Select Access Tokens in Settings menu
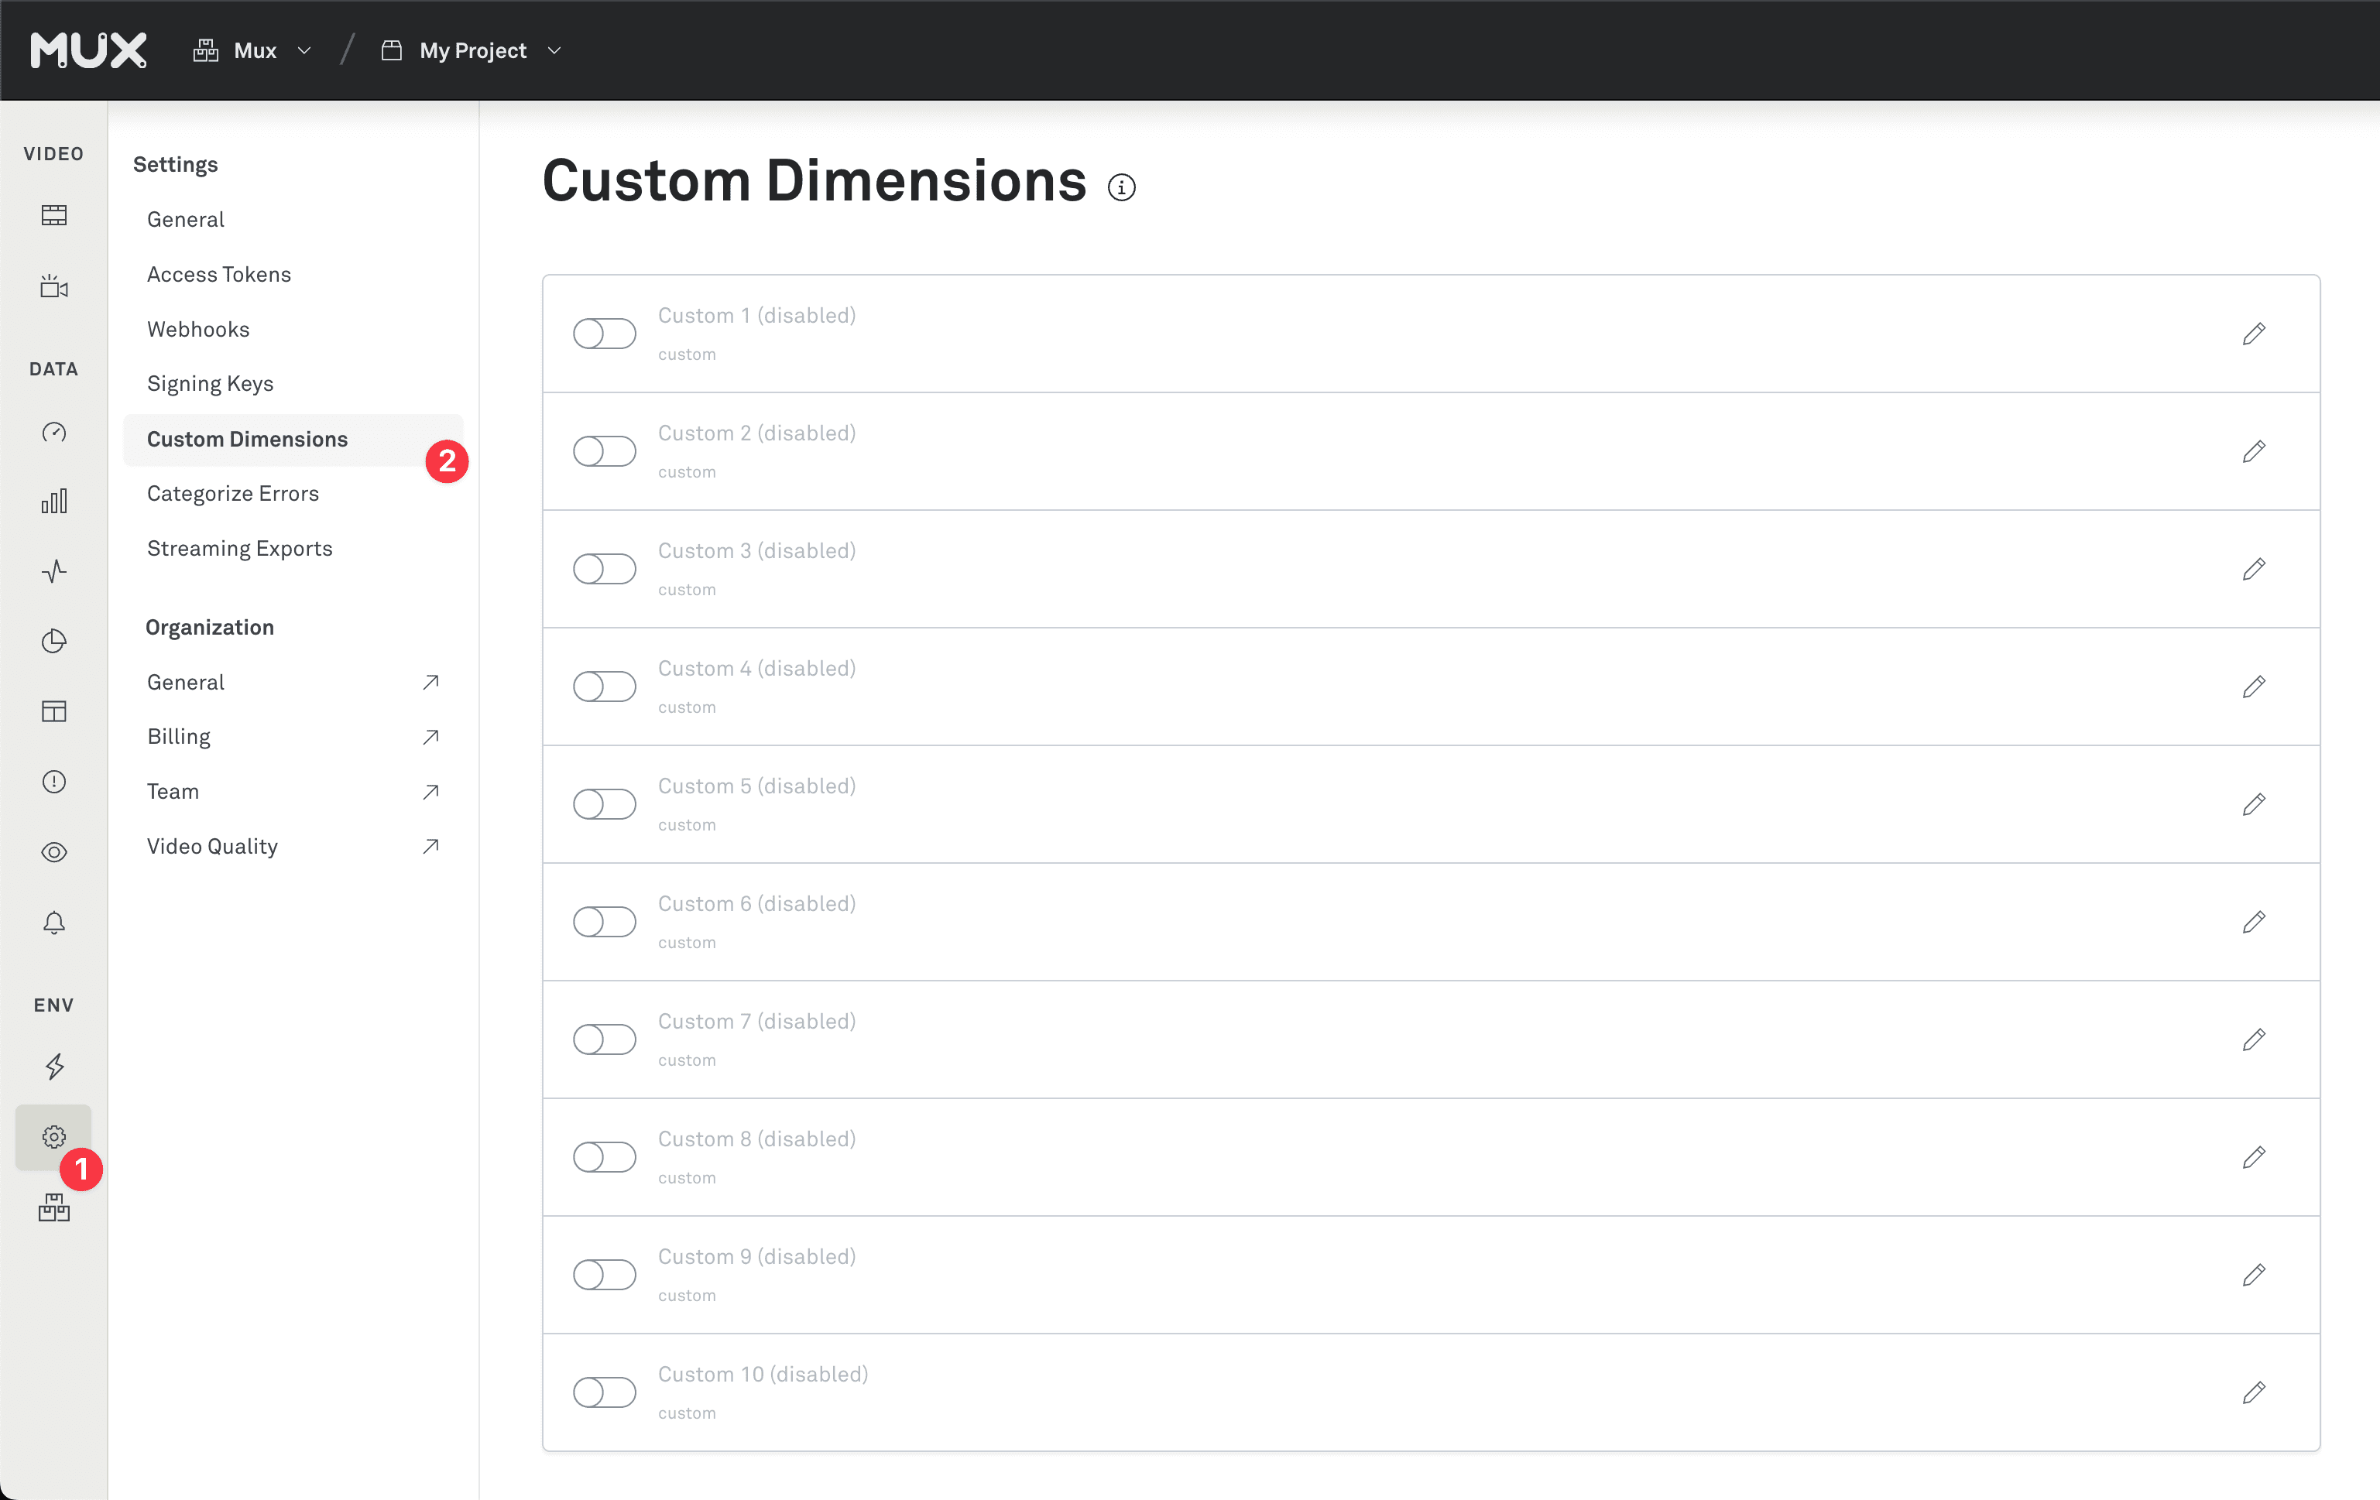This screenshot has height=1500, width=2380. point(218,274)
